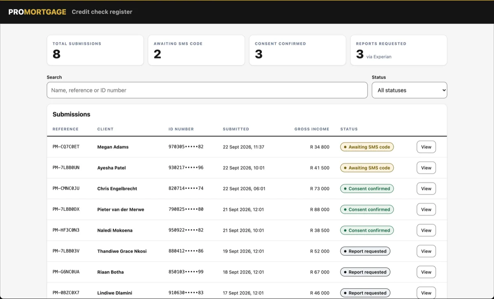Click the Credit check register title

click(102, 12)
